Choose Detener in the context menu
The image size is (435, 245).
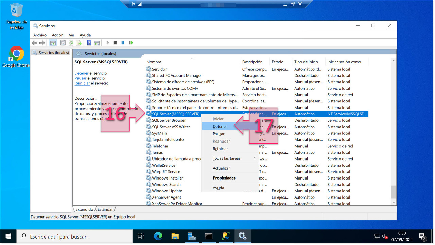[x=230, y=127]
